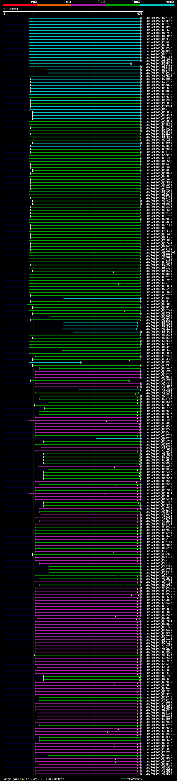The width and height of the screenshot is (177, 781).
Task: Open hit UniRef100_A9PGQ3
Action: 158,30
